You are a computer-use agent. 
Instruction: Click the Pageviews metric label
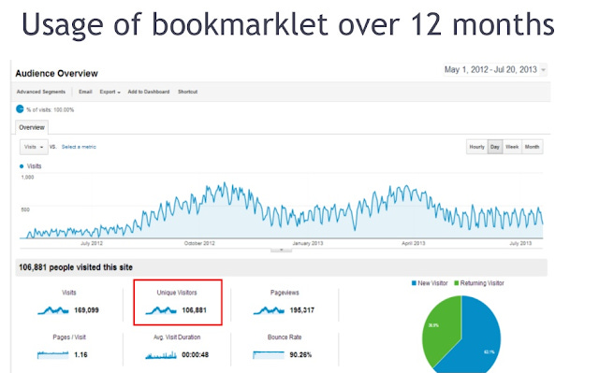click(x=285, y=293)
